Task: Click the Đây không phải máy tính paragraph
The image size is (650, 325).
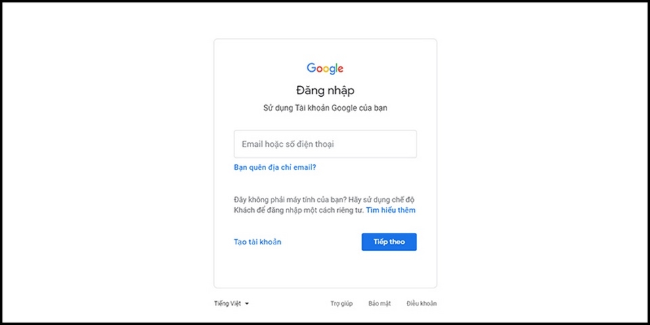Action: (324, 205)
